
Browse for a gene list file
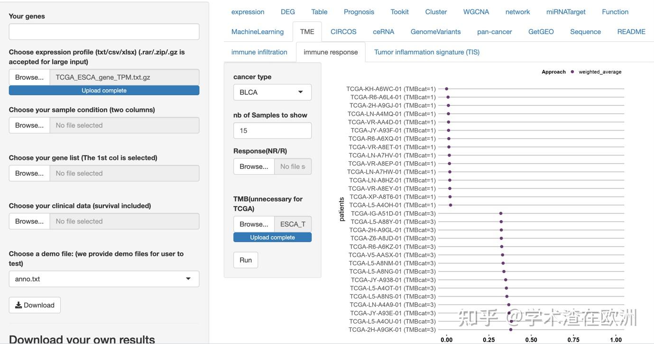(28, 173)
